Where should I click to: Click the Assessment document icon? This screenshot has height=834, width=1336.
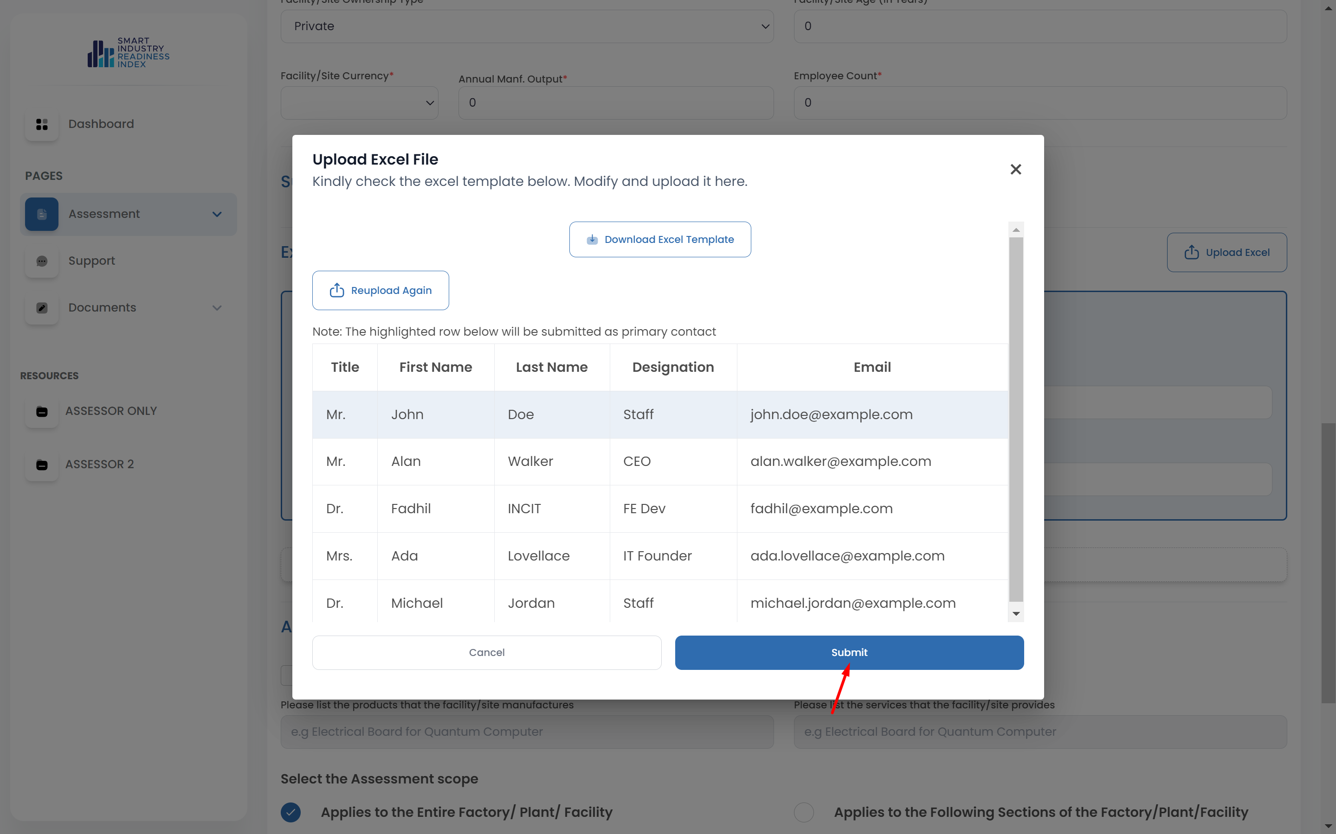41,214
